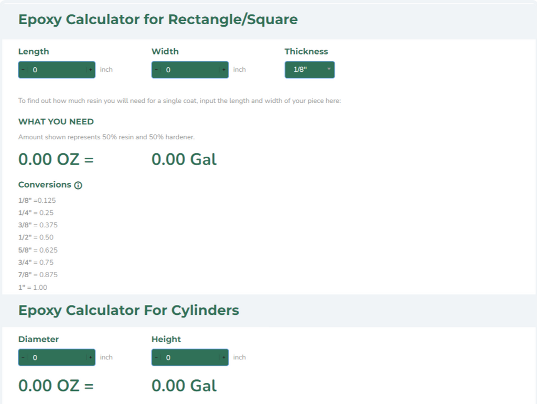This screenshot has width=537, height=404.
Task: Click the rectangle calculator's 0.00 Gal result
Action: [x=184, y=159]
